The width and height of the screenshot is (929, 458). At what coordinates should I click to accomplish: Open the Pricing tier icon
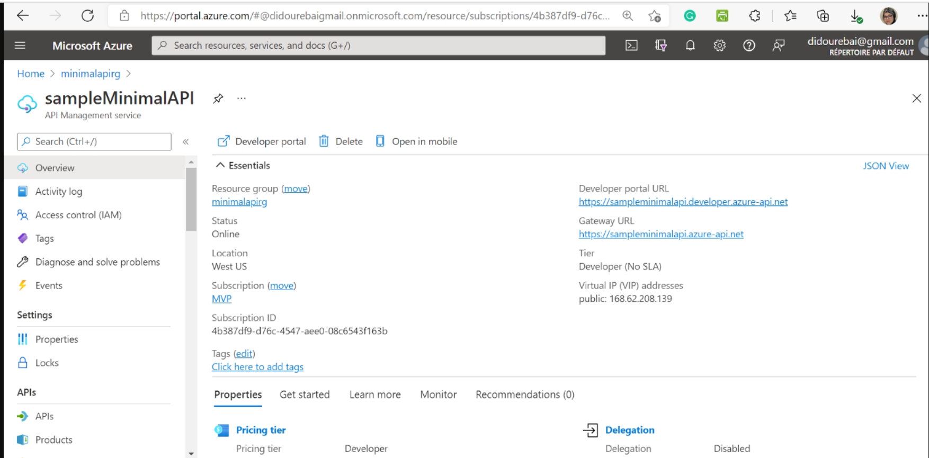(221, 430)
